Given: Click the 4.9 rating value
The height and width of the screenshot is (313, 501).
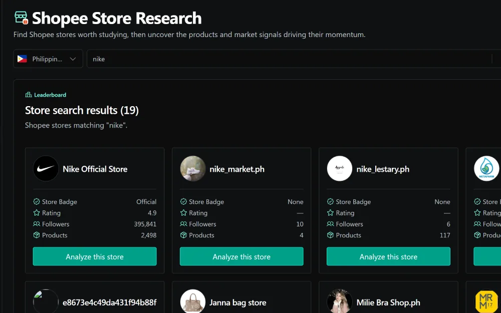Looking at the screenshot, I should (152, 213).
